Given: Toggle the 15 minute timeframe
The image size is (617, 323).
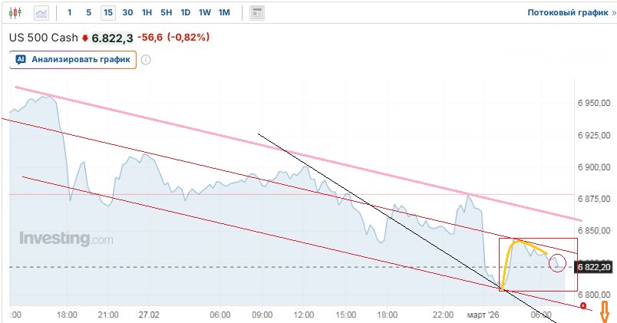Looking at the screenshot, I should point(107,12).
